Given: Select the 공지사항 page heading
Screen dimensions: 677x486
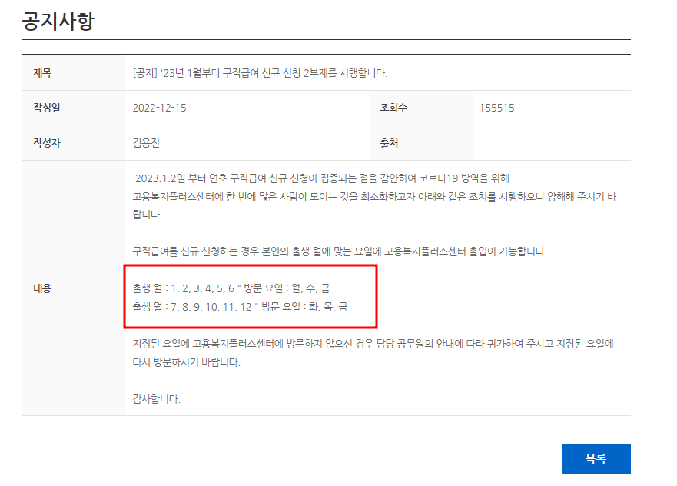Looking at the screenshot, I should pyautogui.click(x=58, y=22).
